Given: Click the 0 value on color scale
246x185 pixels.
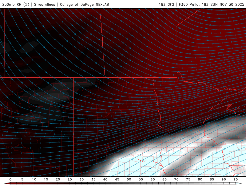Looking at the screenshot, I should point(10,179).
